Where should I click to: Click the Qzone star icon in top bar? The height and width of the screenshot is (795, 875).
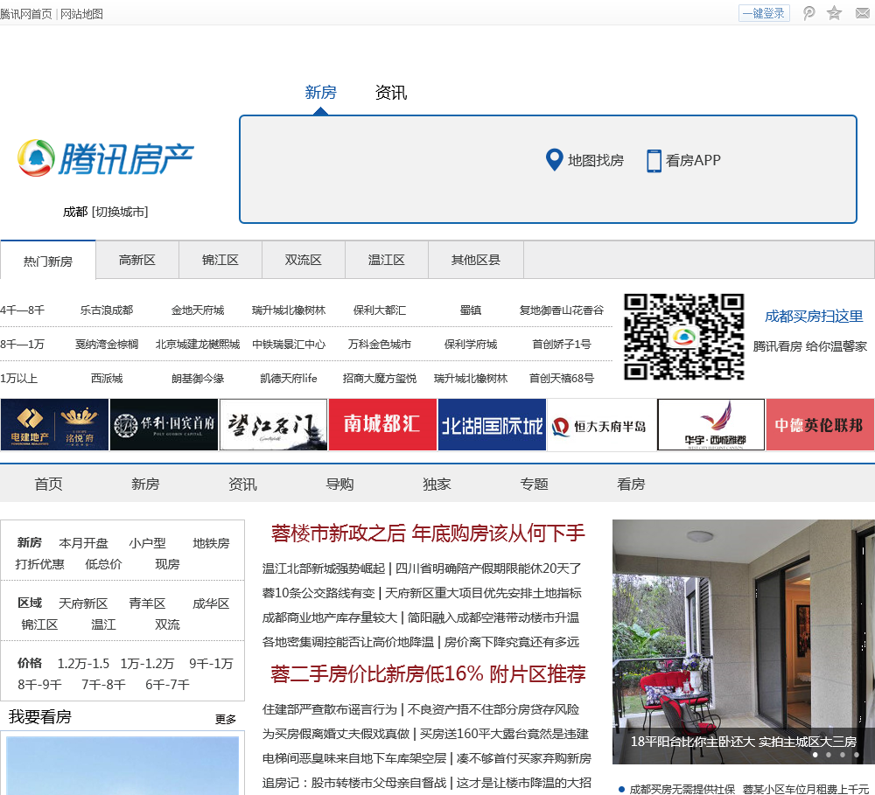[834, 13]
